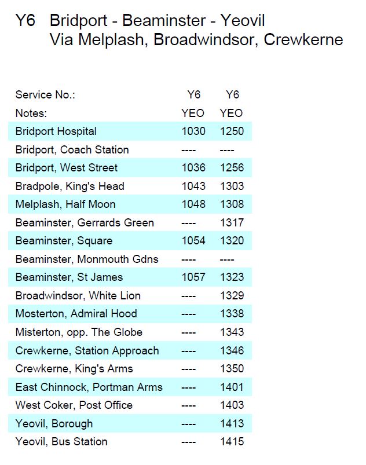This screenshot has width=366, height=465.
Task: Click the 1036 time at Bridport, West Street
Action: coord(193,168)
